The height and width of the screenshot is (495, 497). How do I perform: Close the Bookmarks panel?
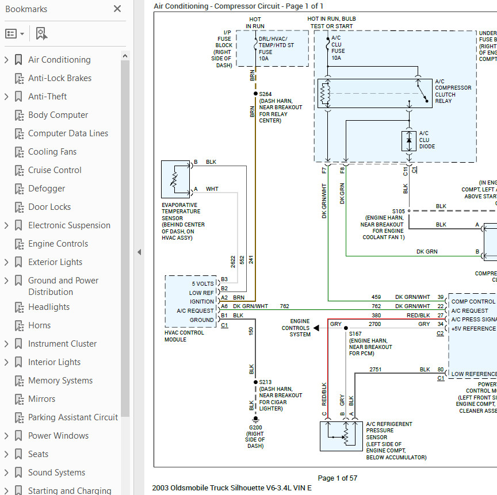pos(117,9)
